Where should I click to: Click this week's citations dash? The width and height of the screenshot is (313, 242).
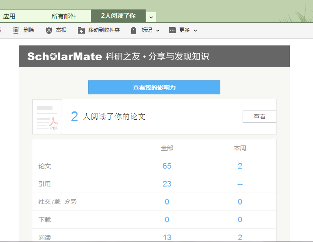point(240,184)
